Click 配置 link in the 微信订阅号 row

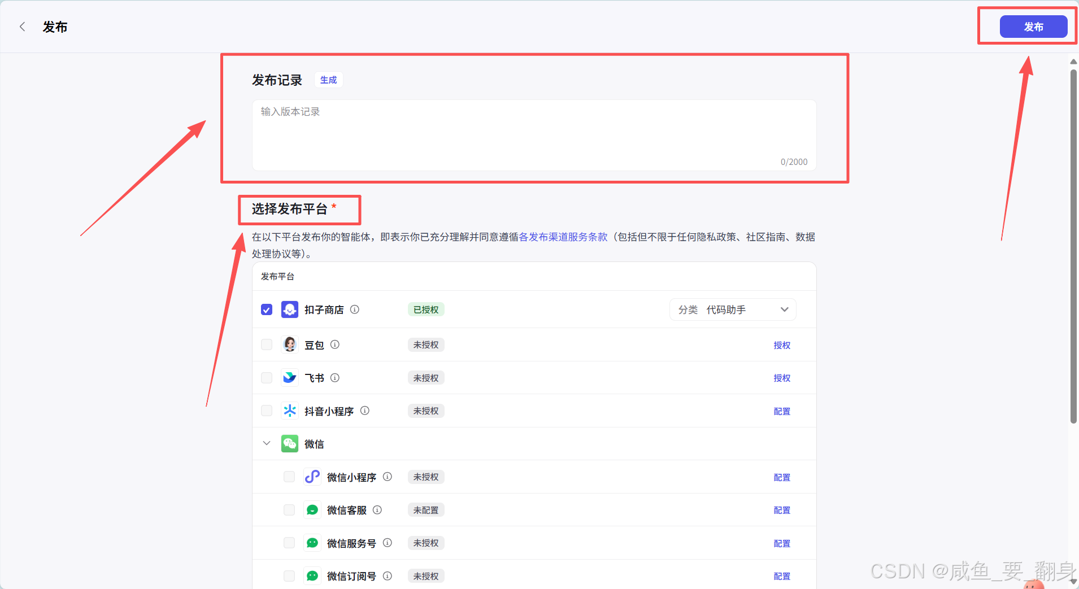point(782,576)
